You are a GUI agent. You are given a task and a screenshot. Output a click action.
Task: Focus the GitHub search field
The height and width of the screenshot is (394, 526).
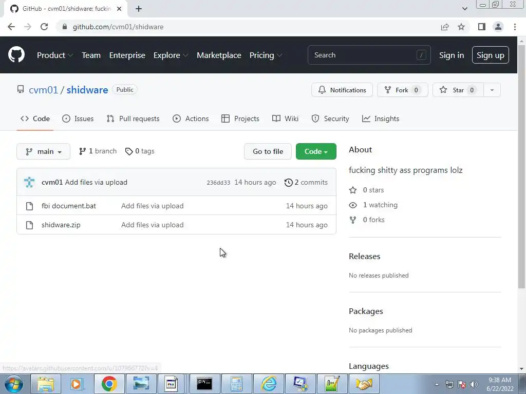coord(369,55)
